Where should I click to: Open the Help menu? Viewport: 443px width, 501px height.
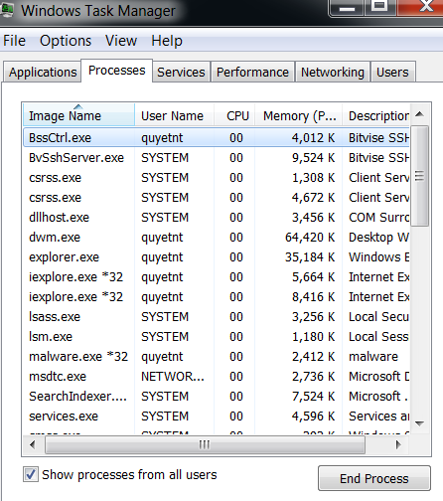pyautogui.click(x=167, y=41)
